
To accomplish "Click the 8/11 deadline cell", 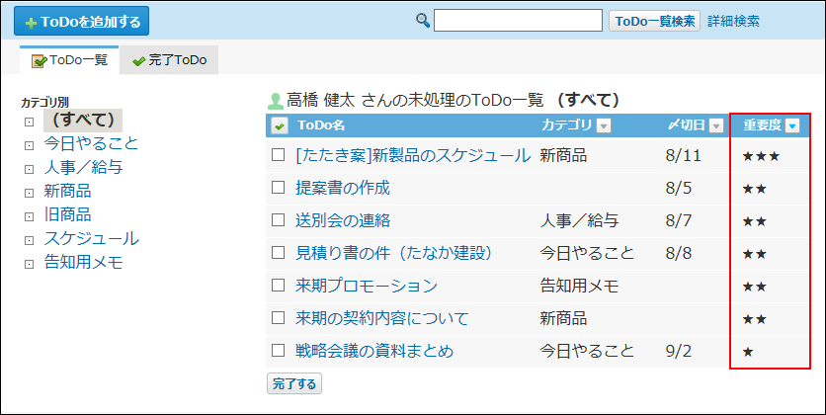I will click(x=683, y=155).
